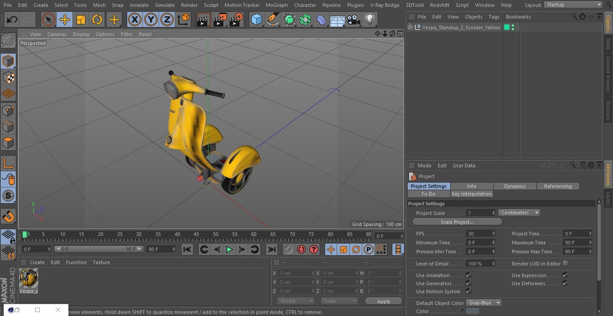The image size is (613, 316).
Task: Uncheck Use Motion System
Action: pos(468,291)
